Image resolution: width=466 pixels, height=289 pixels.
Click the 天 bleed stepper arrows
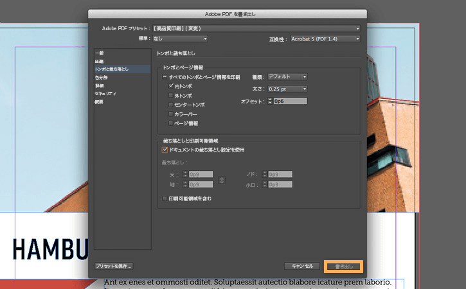186,174
